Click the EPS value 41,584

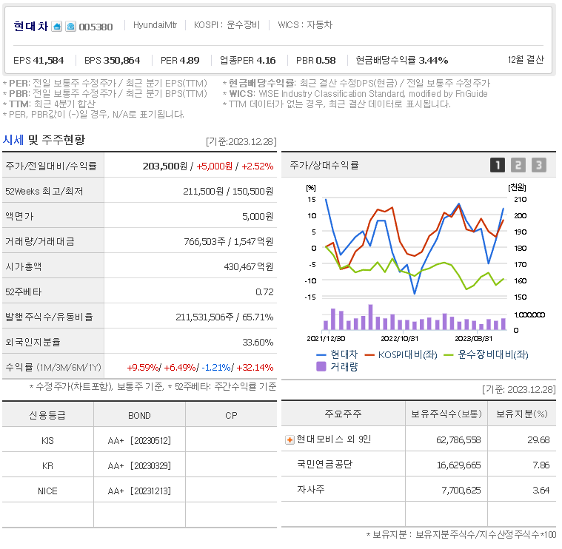48,60
